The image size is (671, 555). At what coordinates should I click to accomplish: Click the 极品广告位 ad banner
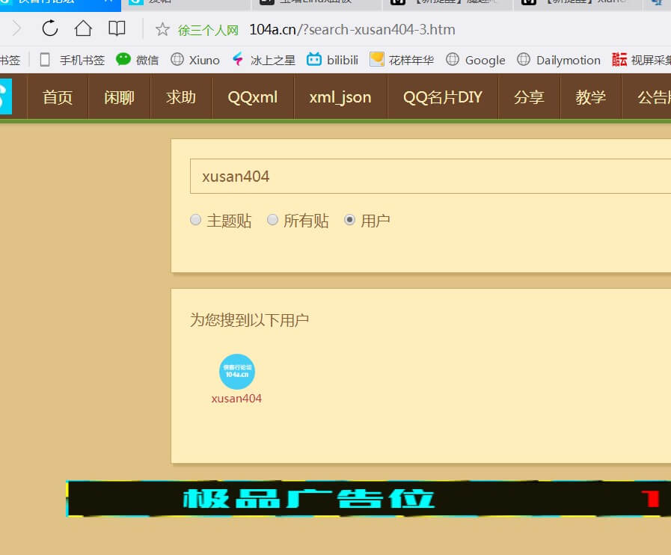(368, 498)
